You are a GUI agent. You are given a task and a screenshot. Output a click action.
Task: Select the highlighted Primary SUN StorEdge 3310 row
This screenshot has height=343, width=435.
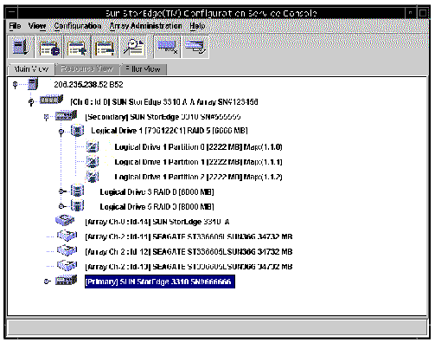point(160,282)
